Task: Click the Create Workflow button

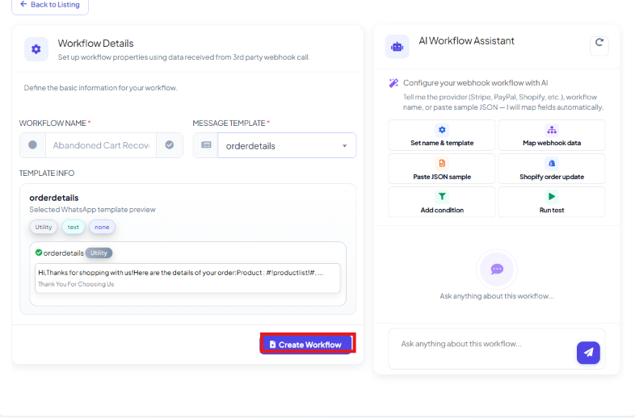Action: (x=306, y=345)
